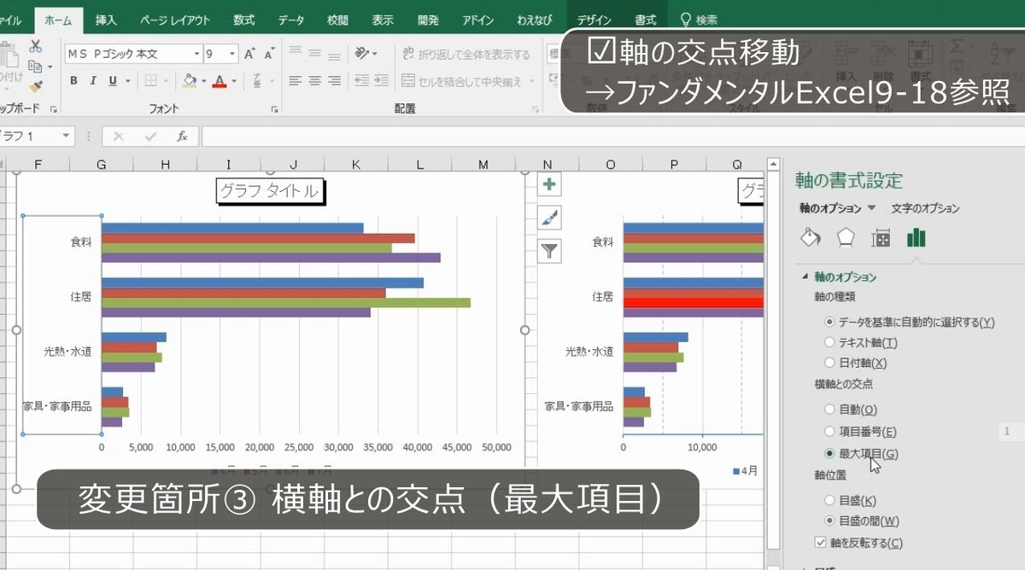This screenshot has height=570, width=1025.
Task: Open the 開発 ribbon tab
Action: point(430,20)
